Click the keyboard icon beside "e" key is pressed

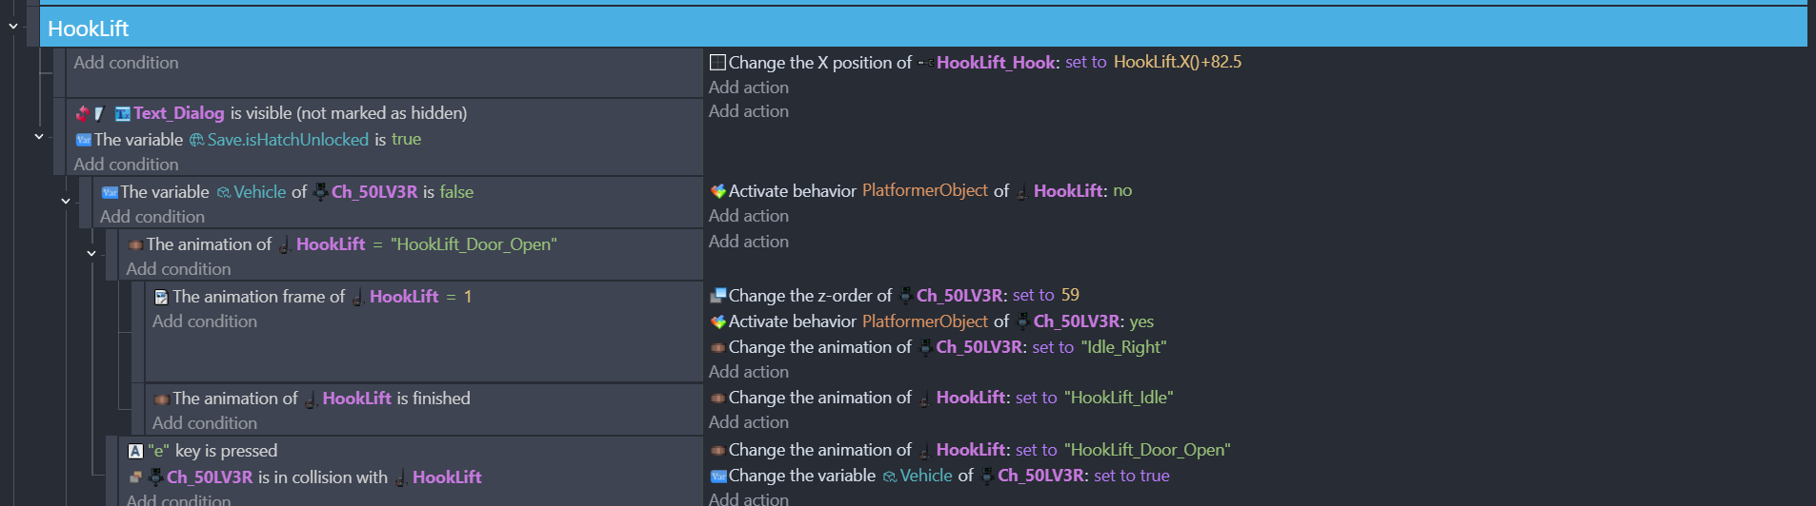tap(135, 451)
